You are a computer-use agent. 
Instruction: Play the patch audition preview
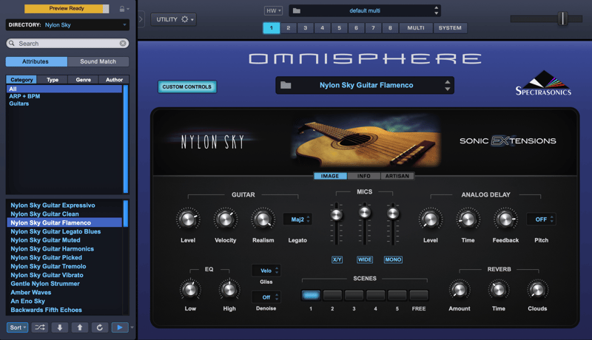point(120,327)
